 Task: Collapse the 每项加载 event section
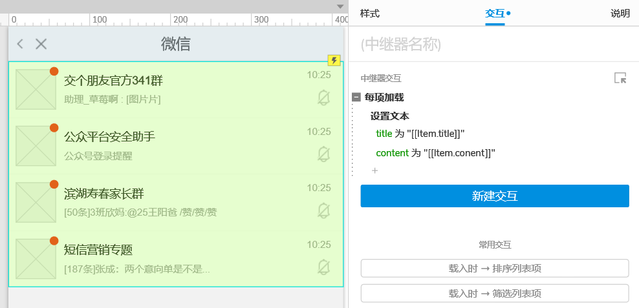tap(356, 98)
